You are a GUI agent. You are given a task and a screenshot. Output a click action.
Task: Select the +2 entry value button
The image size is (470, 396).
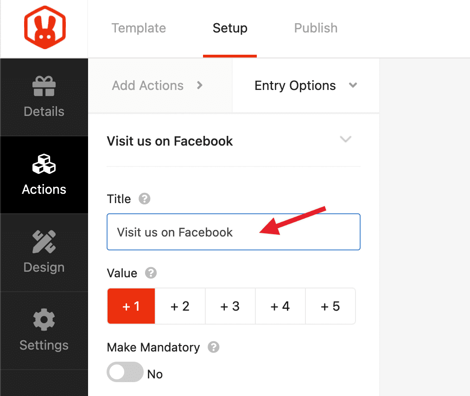click(x=180, y=306)
